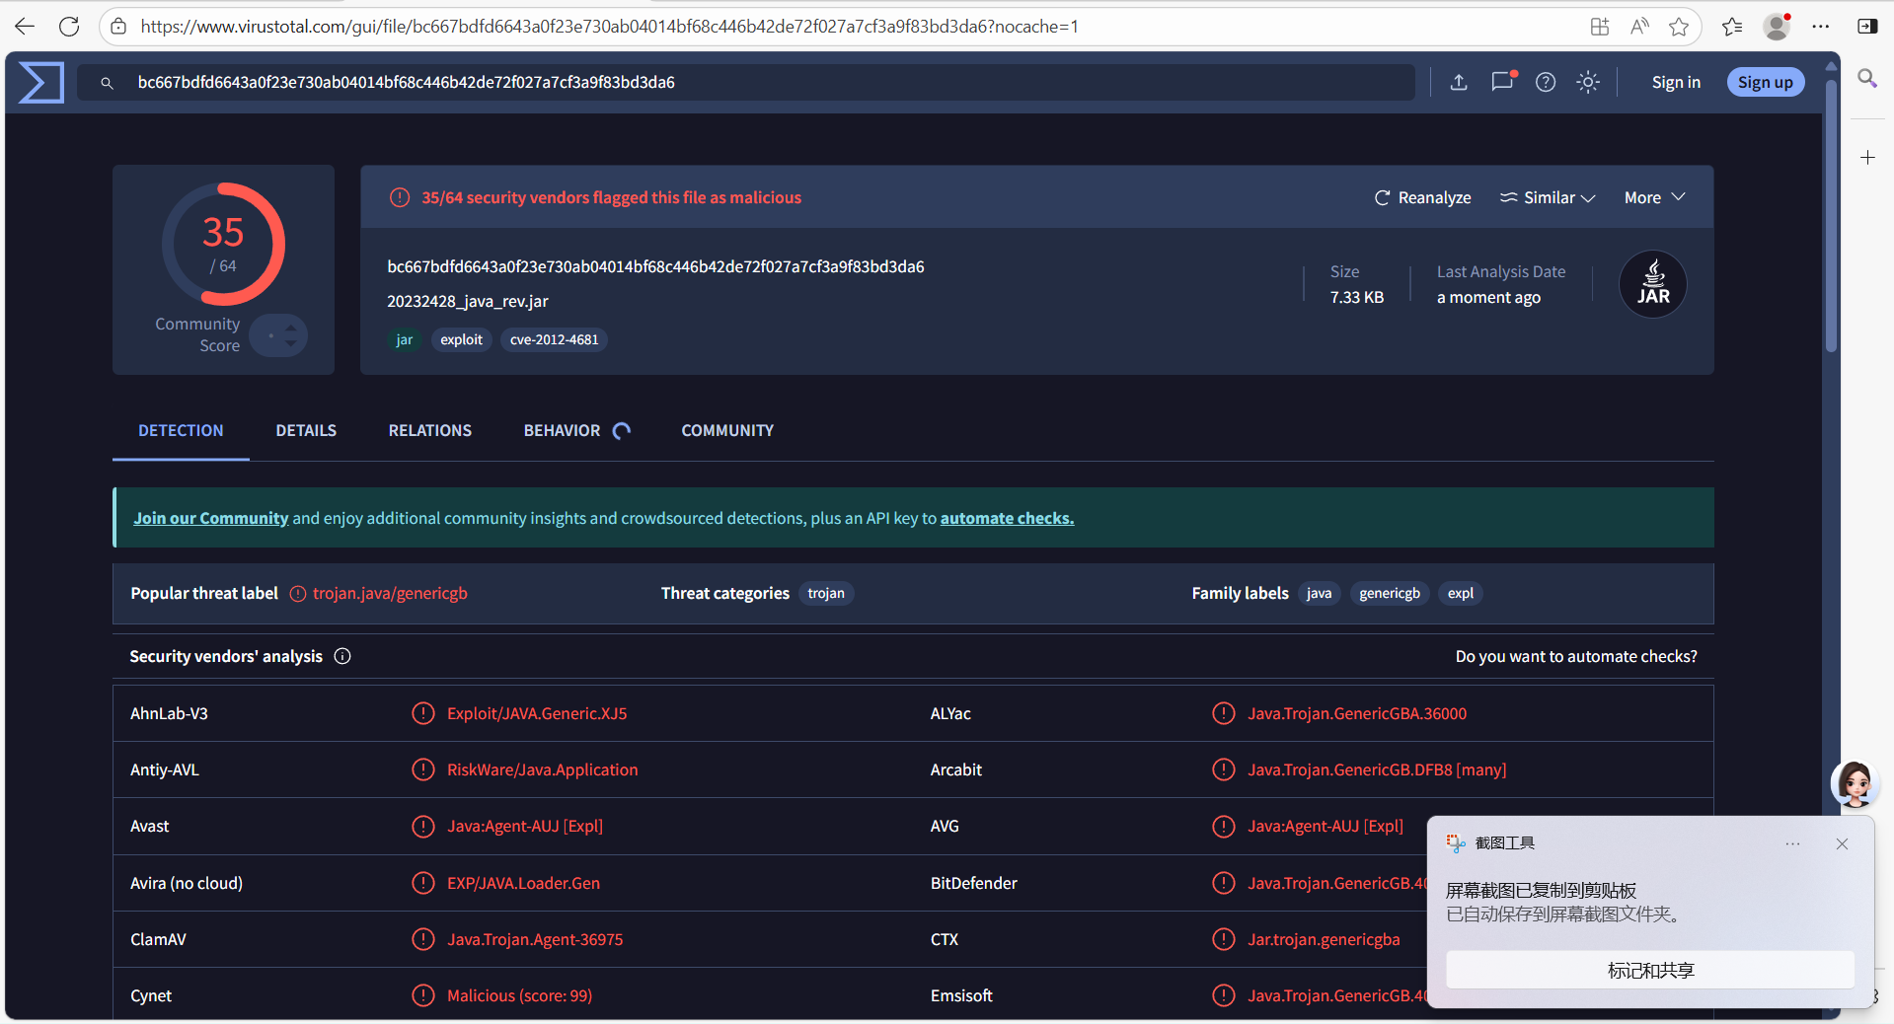View site information lock icon
Screen dimensions: 1894x1024
pyautogui.click(x=118, y=27)
